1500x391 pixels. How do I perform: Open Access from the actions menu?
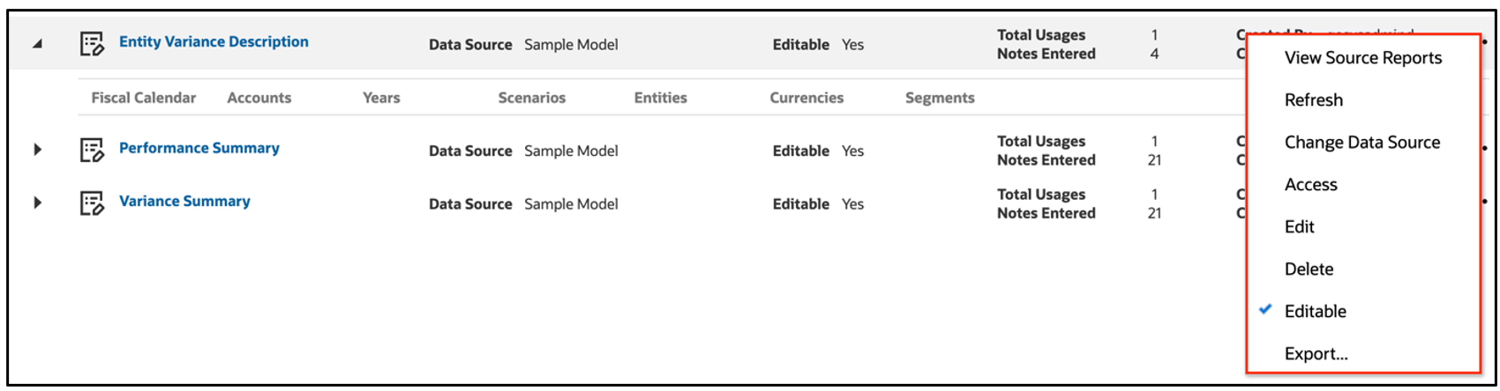coord(1310,185)
